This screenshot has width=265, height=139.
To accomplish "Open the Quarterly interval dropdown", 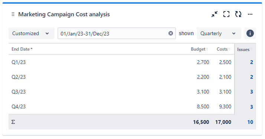I will 219,33.
